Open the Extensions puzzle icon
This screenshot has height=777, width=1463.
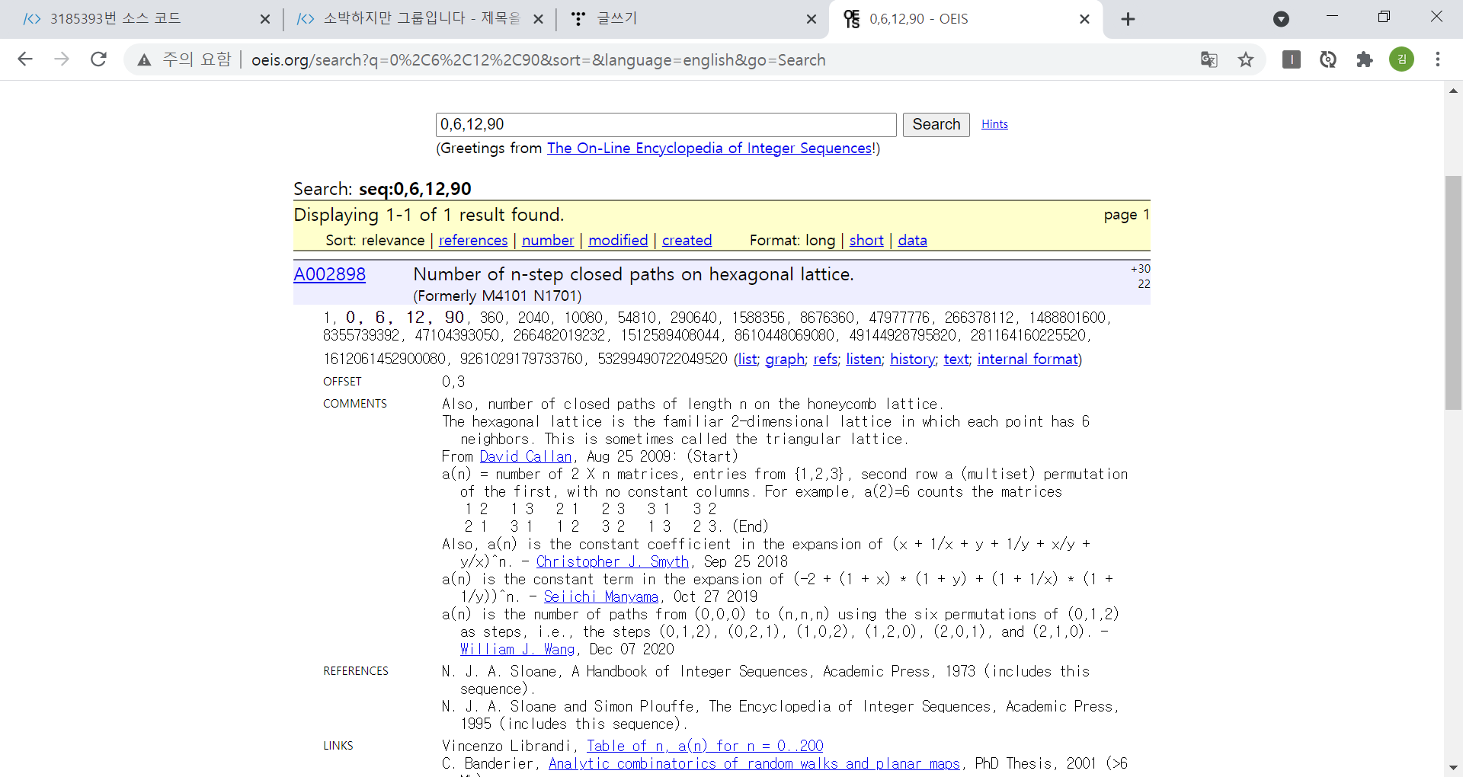(1365, 59)
